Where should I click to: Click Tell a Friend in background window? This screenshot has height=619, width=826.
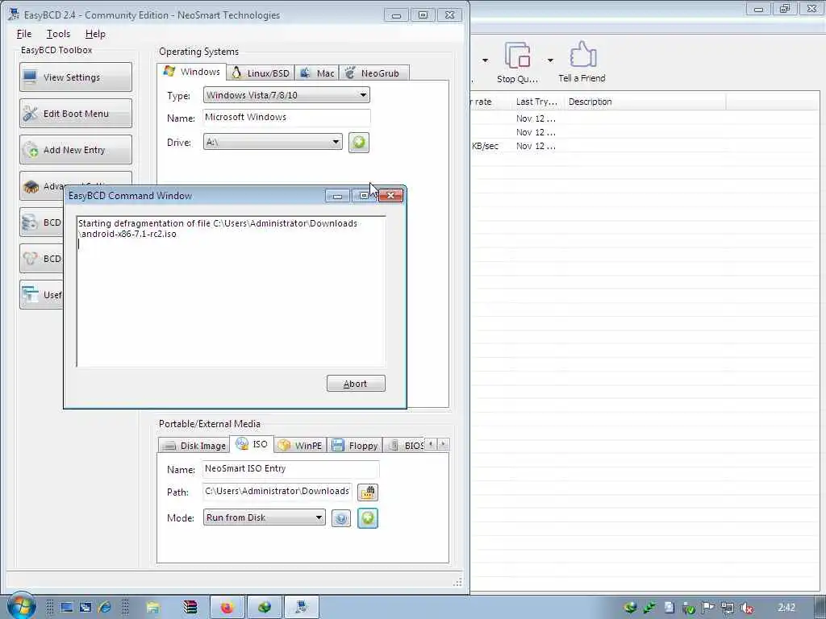(582, 63)
